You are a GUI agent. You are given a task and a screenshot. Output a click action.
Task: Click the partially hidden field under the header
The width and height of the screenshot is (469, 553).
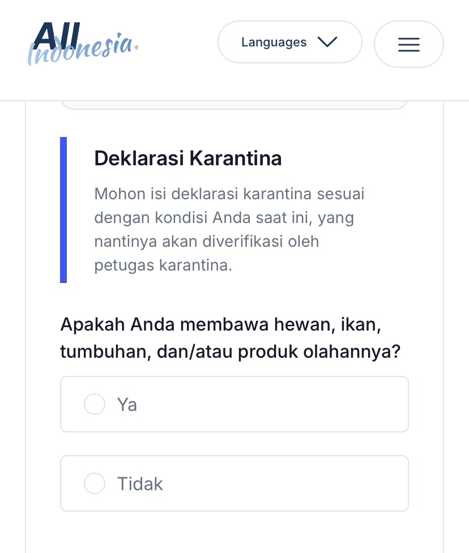(234, 105)
